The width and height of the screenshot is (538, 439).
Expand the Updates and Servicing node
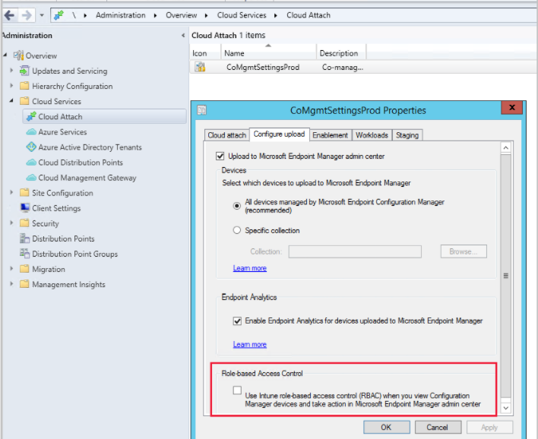coord(11,71)
